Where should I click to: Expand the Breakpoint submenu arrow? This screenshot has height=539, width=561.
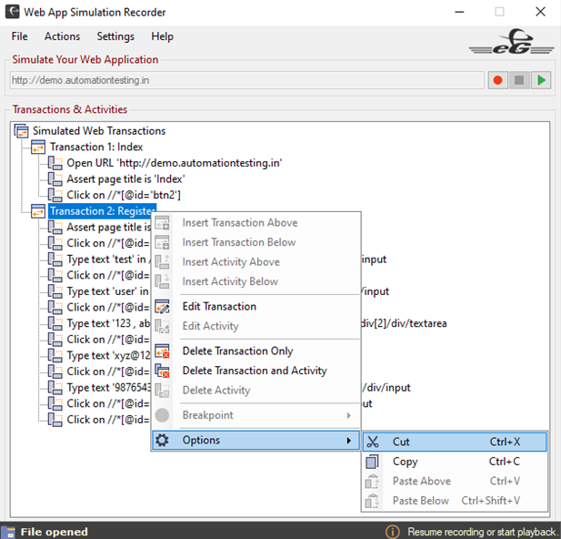tap(349, 415)
